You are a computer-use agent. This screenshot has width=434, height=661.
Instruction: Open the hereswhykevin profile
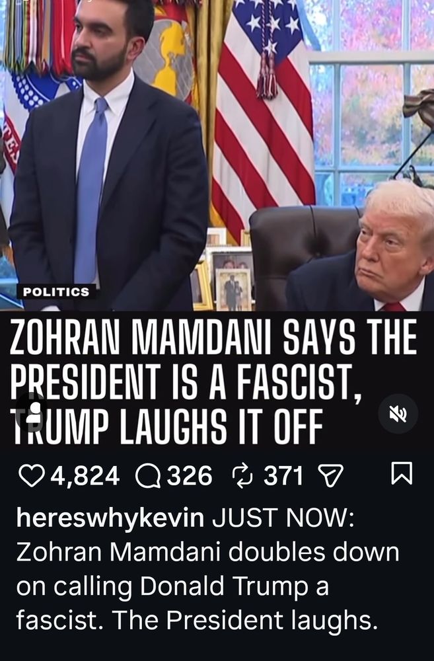click(x=110, y=518)
